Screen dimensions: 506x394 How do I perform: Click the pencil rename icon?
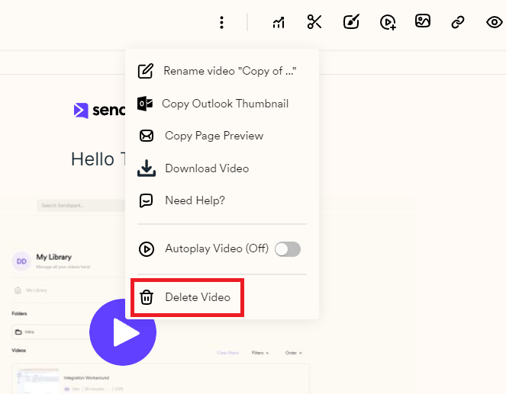[x=146, y=71]
